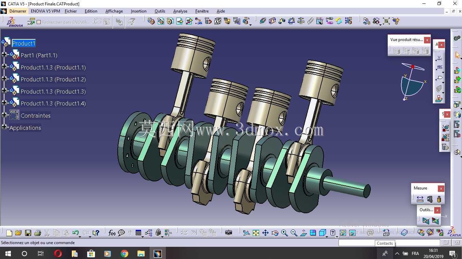Close the Outils... floating toolbar

click(437, 210)
